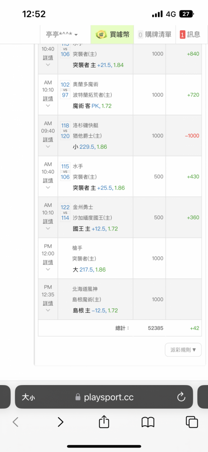208x452 pixels.
Task: Go back with Safari back arrow
Action: click(15, 422)
